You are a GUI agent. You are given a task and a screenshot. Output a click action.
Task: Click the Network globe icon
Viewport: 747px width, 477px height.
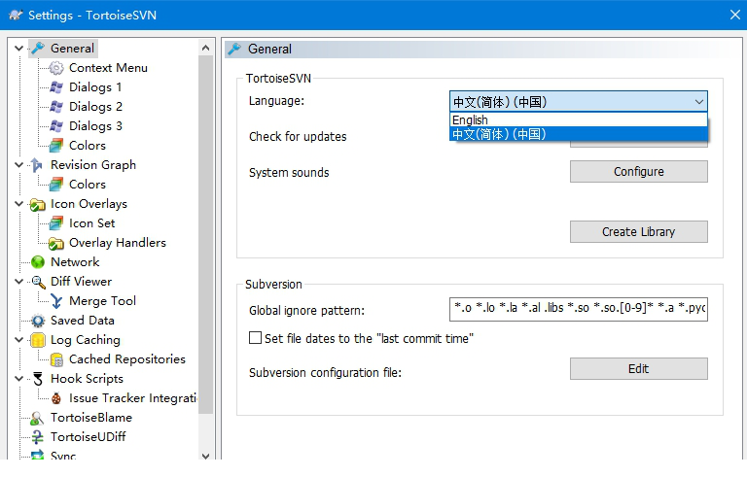pyautogui.click(x=38, y=262)
